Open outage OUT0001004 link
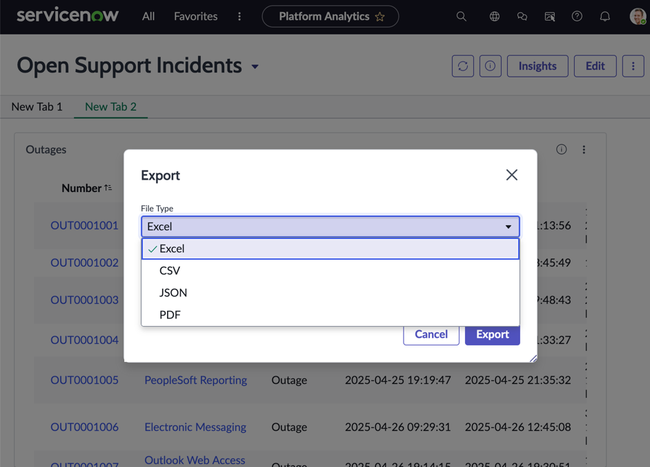Screen dimensions: 650x467 [85, 340]
